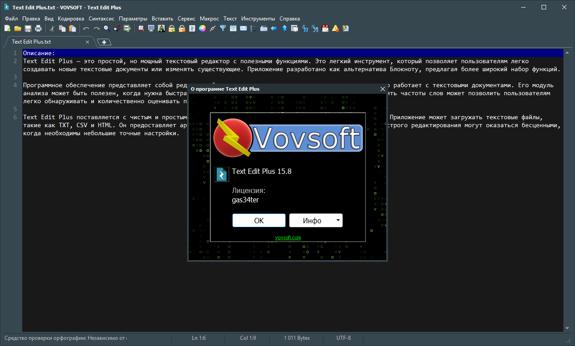Screen dimensions: 575x346
Task: Expand the Инфо button dropdown arrow
Action: 338,221
